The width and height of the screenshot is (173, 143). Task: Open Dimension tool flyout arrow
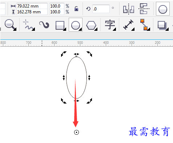click(x=133, y=29)
